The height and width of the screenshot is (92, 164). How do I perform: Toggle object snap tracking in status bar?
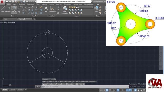[127, 90]
